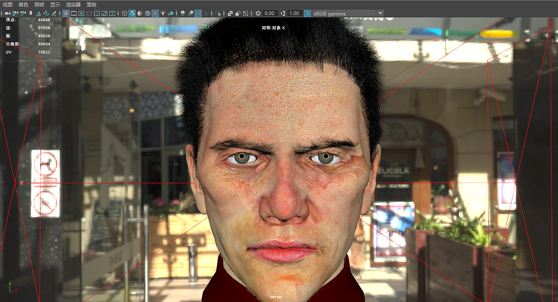Toggle the Safe Action display
Screen dimensions: 558x302
click(105, 13)
